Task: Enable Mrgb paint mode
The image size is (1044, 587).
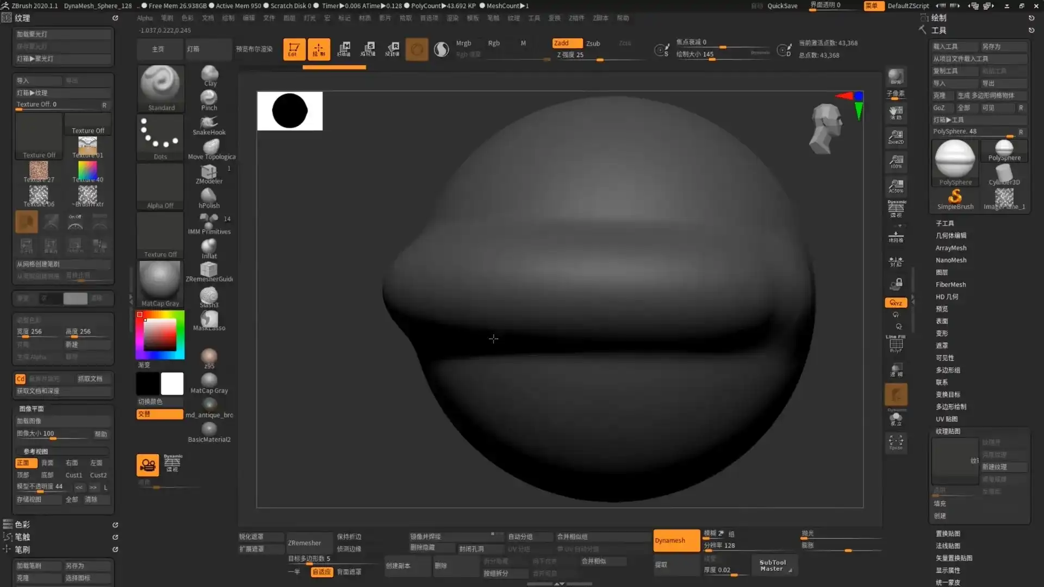Action: click(x=463, y=43)
